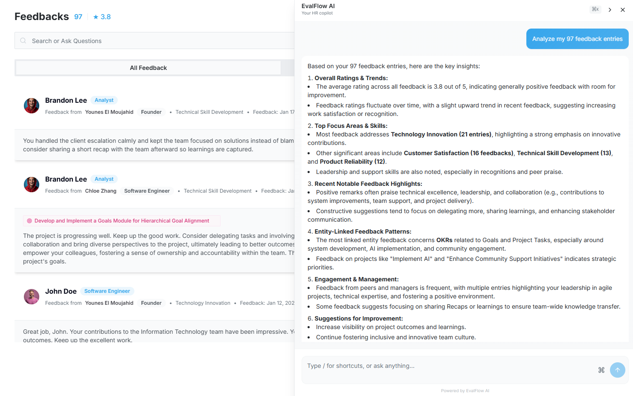The height and width of the screenshot is (396, 633).
Task: Click the 'Overall Ratings & Trends' heading
Action: pos(351,78)
